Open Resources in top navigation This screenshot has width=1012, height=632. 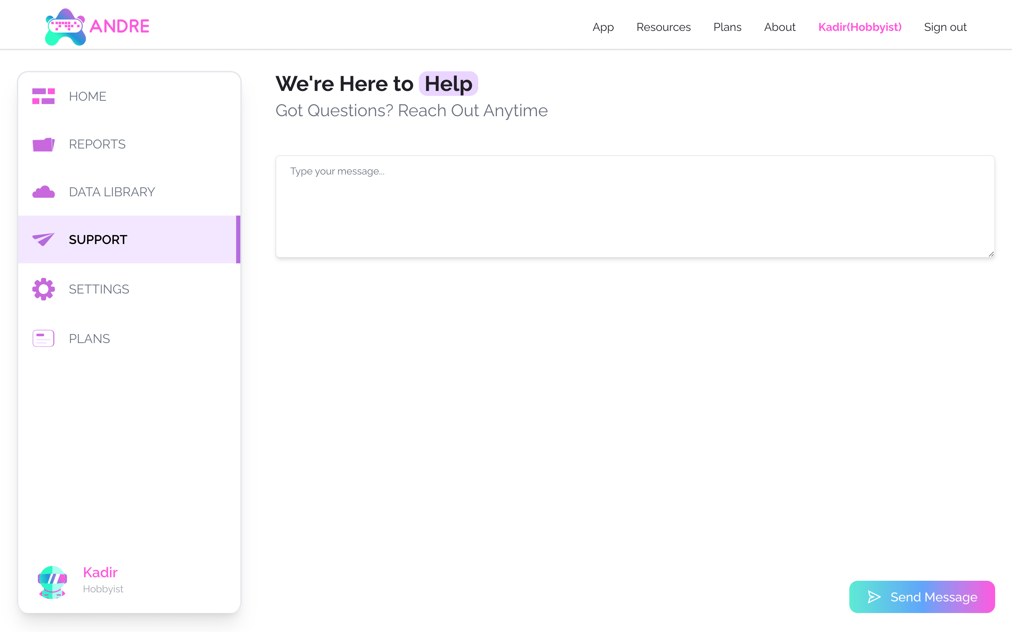pyautogui.click(x=663, y=27)
